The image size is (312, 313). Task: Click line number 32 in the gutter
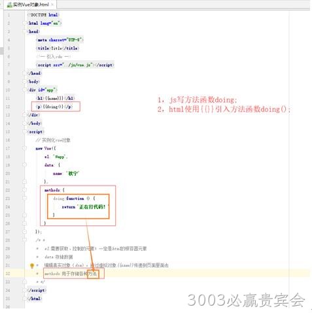coord(8,273)
